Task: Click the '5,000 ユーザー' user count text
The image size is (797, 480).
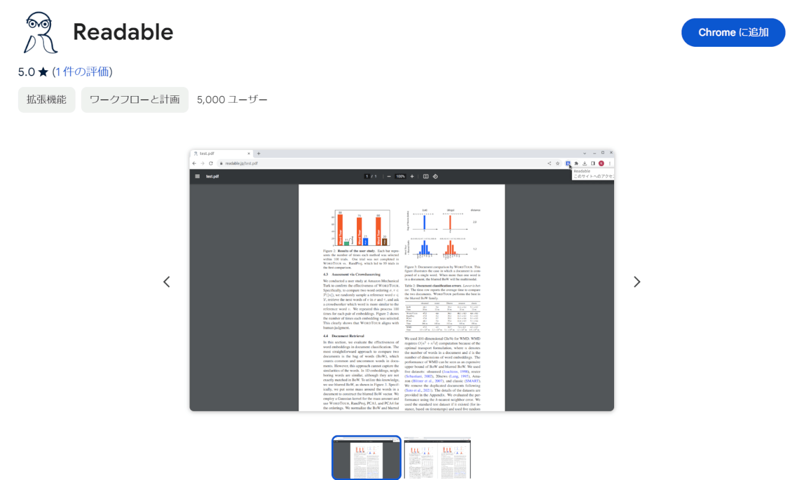Action: pos(232,100)
